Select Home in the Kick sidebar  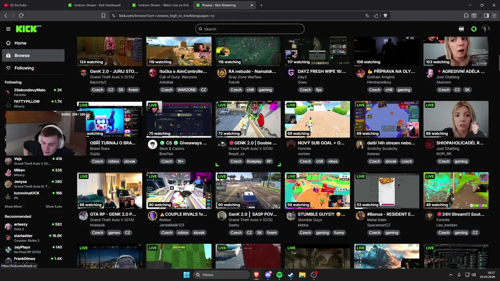pyautogui.click(x=33, y=43)
